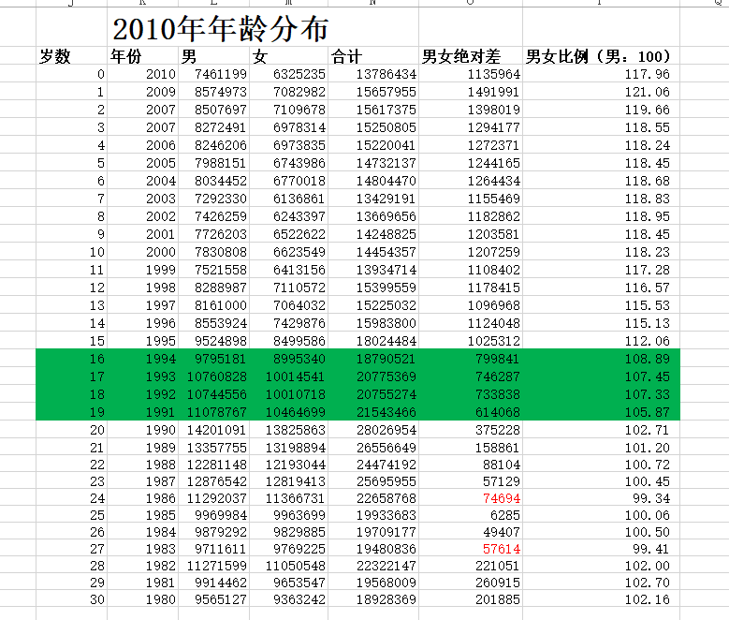This screenshot has height=620, width=729.
Task: Select year cell 2001
Action: click(161, 234)
